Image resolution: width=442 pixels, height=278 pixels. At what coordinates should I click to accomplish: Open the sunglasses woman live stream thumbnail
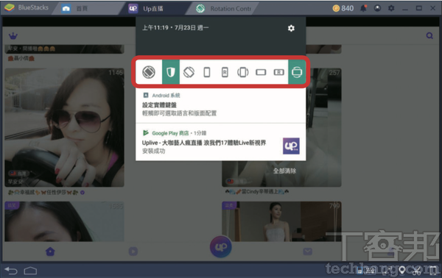(x=64, y=127)
